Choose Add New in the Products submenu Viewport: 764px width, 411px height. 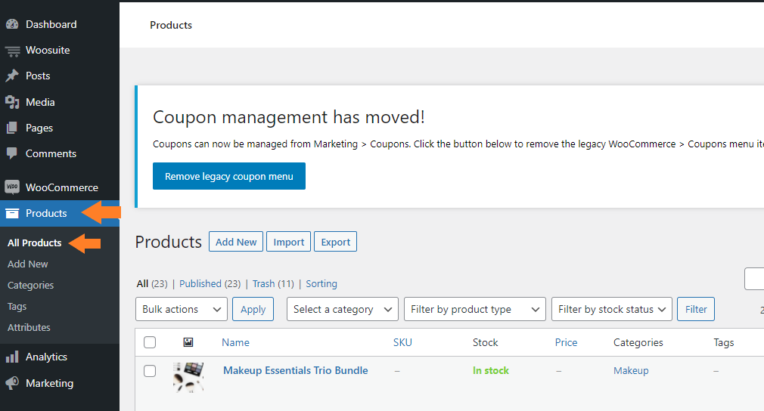click(28, 264)
